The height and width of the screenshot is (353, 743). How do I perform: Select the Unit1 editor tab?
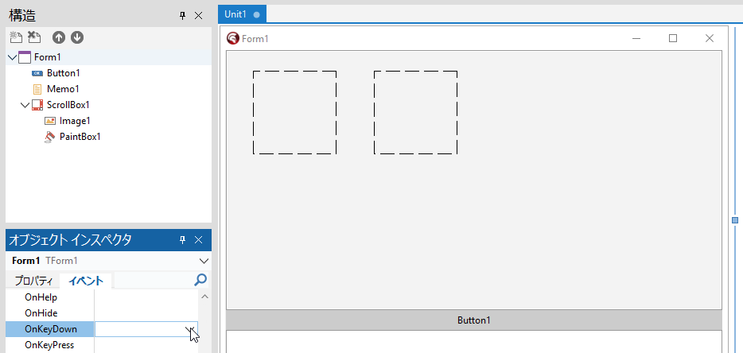click(x=235, y=14)
